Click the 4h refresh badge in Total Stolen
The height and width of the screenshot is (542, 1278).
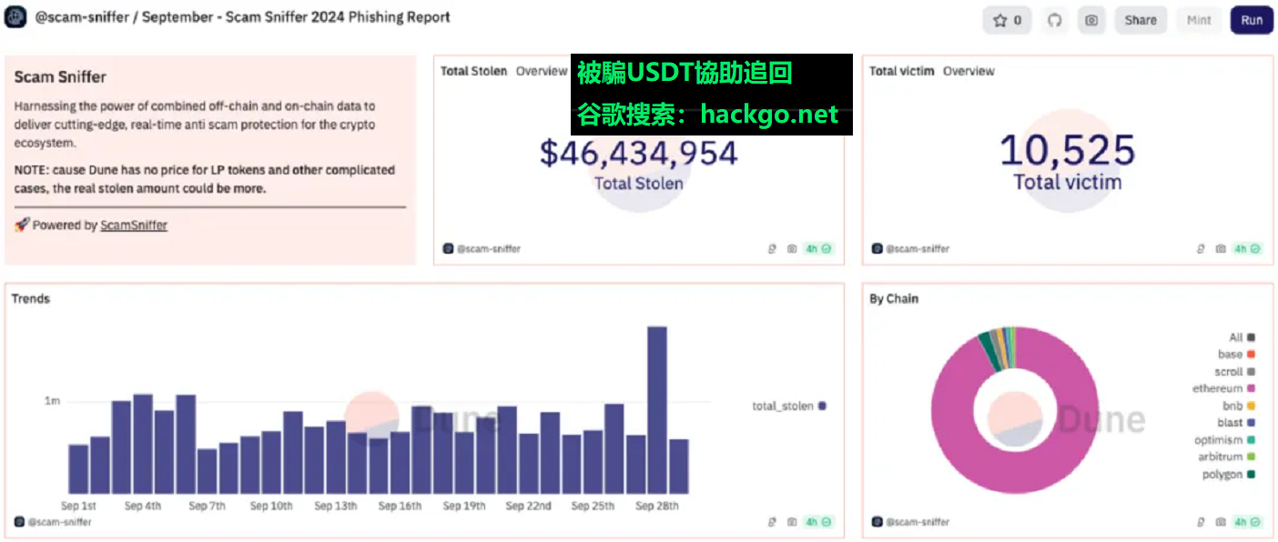point(819,248)
